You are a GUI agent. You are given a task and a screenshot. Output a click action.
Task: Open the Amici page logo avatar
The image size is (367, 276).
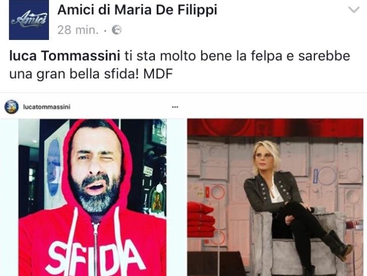point(29,20)
